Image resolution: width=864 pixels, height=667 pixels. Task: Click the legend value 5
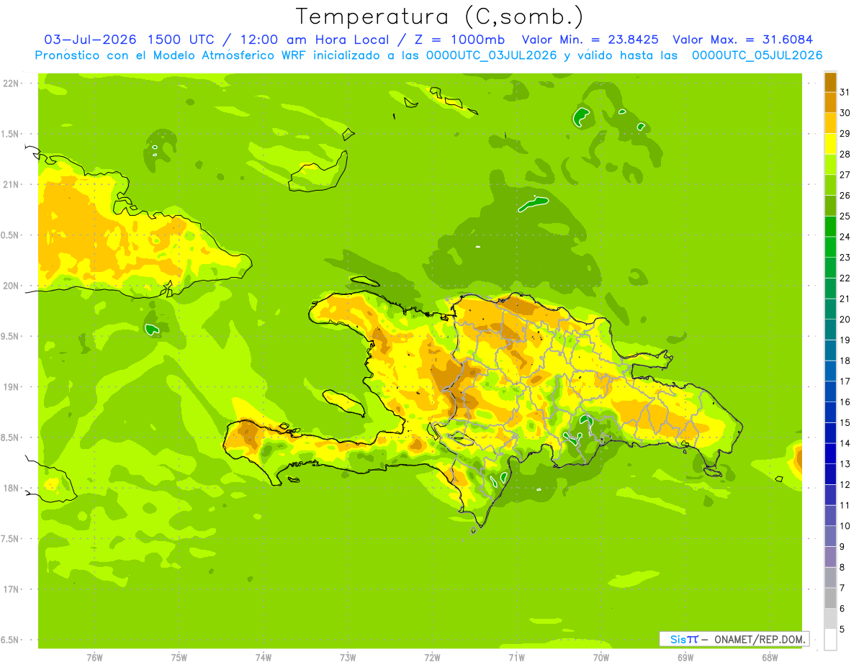843,630
